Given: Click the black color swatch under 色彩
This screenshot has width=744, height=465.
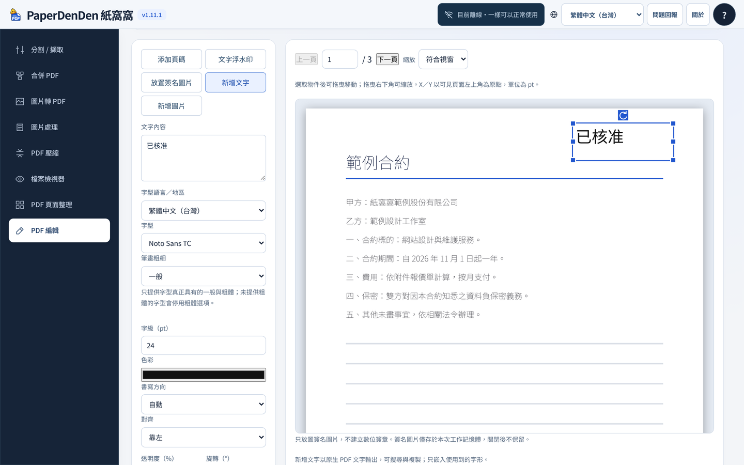Looking at the screenshot, I should click(x=204, y=375).
